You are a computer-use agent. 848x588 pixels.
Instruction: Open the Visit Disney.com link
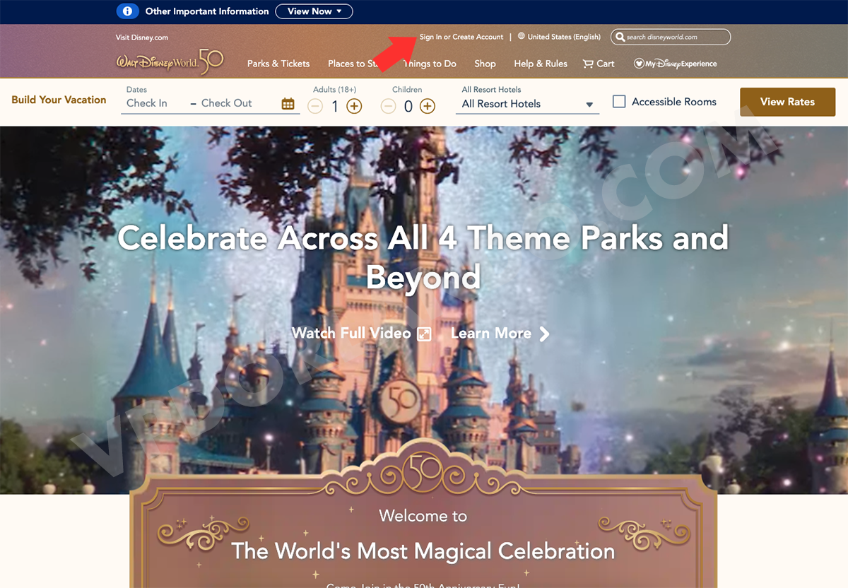pyautogui.click(x=142, y=37)
